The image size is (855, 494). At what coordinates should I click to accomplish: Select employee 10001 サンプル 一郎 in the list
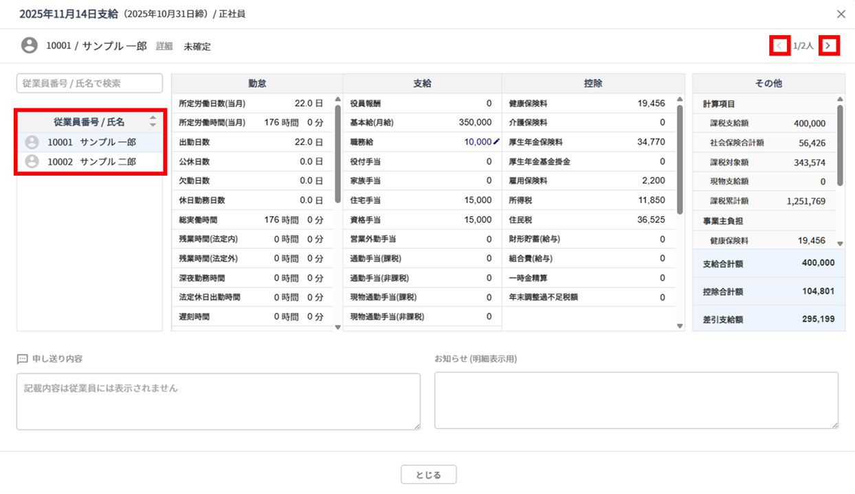(91, 142)
